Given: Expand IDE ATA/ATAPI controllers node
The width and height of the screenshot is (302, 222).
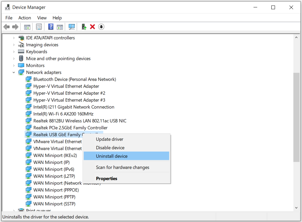Looking at the screenshot, I should [x=14, y=38].
